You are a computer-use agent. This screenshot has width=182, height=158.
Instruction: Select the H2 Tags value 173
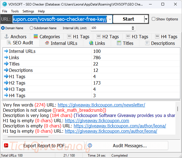coord(97,83)
